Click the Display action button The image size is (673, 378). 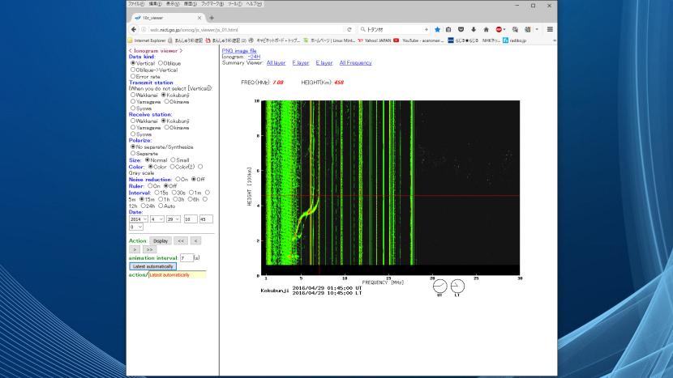(x=161, y=240)
